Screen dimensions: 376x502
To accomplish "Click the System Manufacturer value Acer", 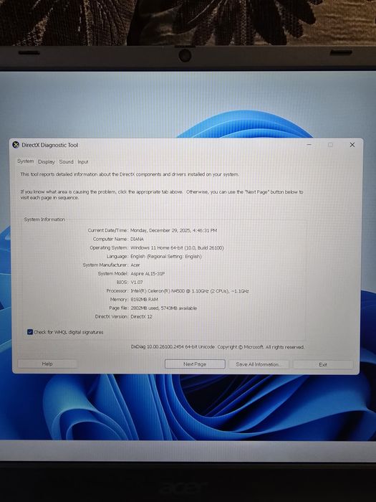I will coord(135,265).
